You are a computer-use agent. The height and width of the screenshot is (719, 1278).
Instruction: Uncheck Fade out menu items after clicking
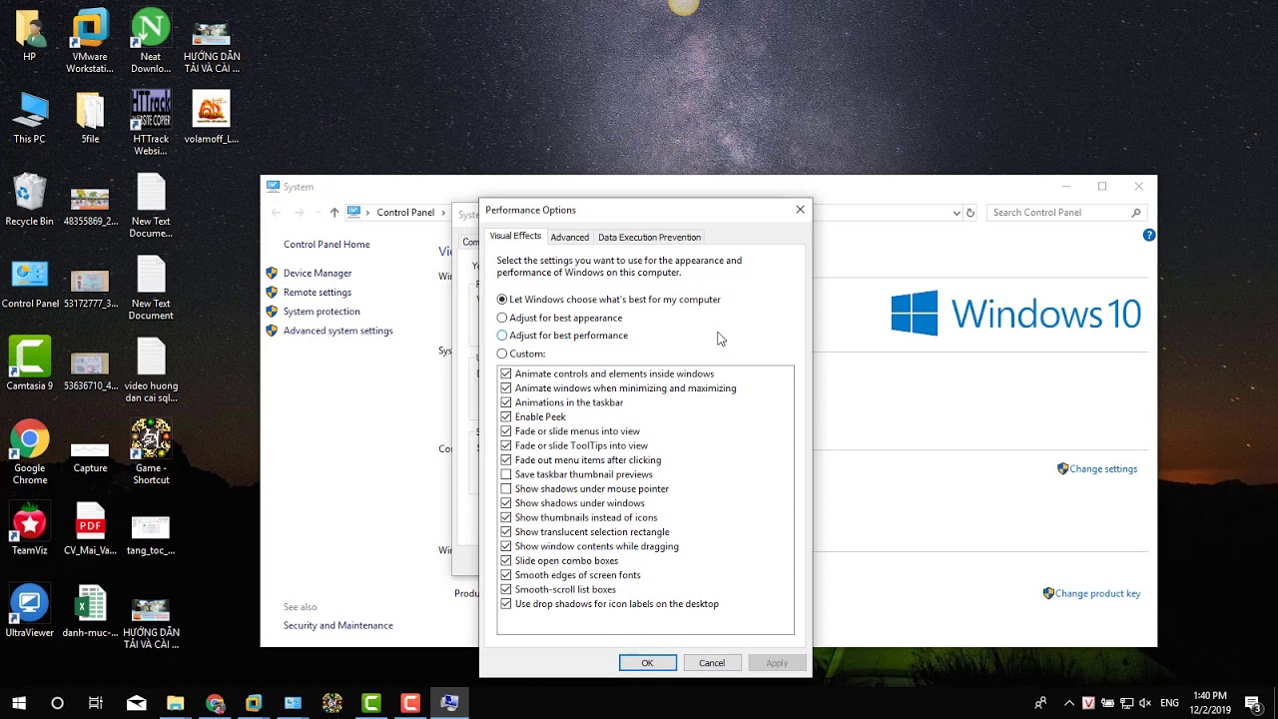coord(506,460)
